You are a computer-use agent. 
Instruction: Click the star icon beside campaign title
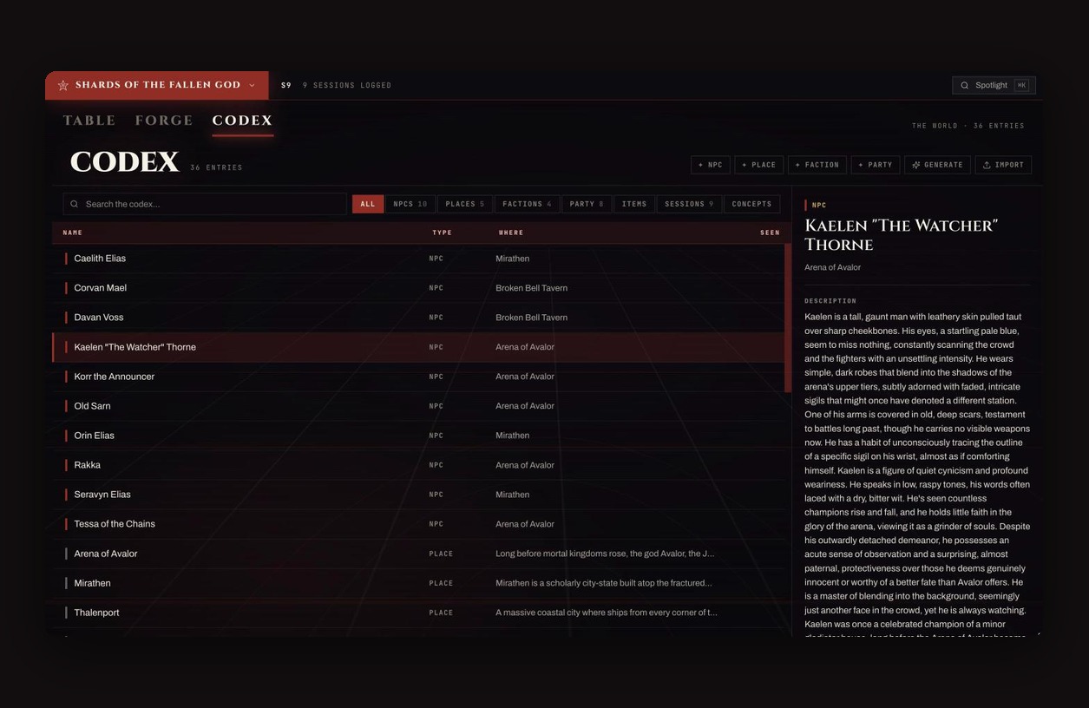(x=62, y=85)
